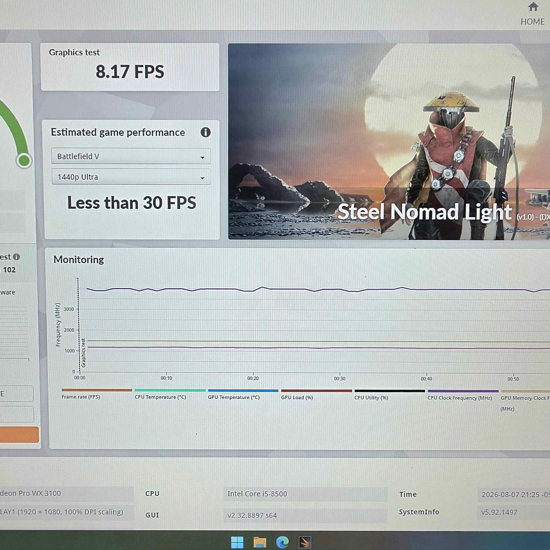Image resolution: width=550 pixels, height=550 pixels.
Task: Click the purple CPU Clock Frequency color bar
Action: (463, 391)
